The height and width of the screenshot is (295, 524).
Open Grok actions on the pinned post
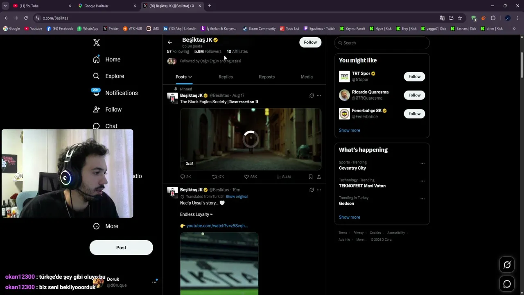[x=312, y=95]
